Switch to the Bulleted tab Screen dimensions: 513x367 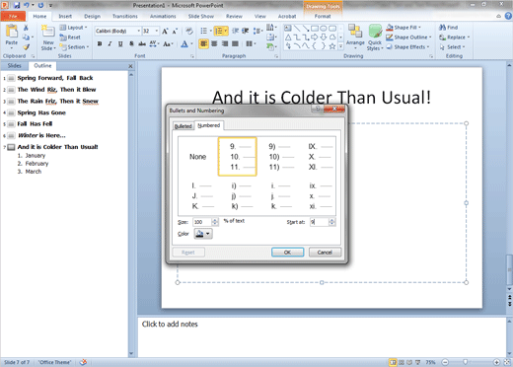(183, 126)
